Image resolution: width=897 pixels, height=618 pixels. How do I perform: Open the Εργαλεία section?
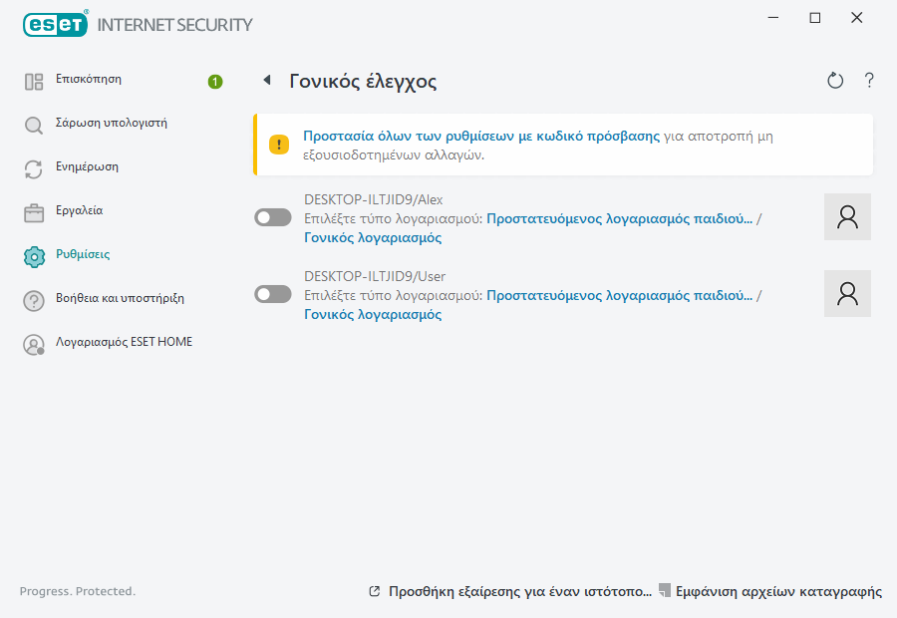[x=78, y=210]
